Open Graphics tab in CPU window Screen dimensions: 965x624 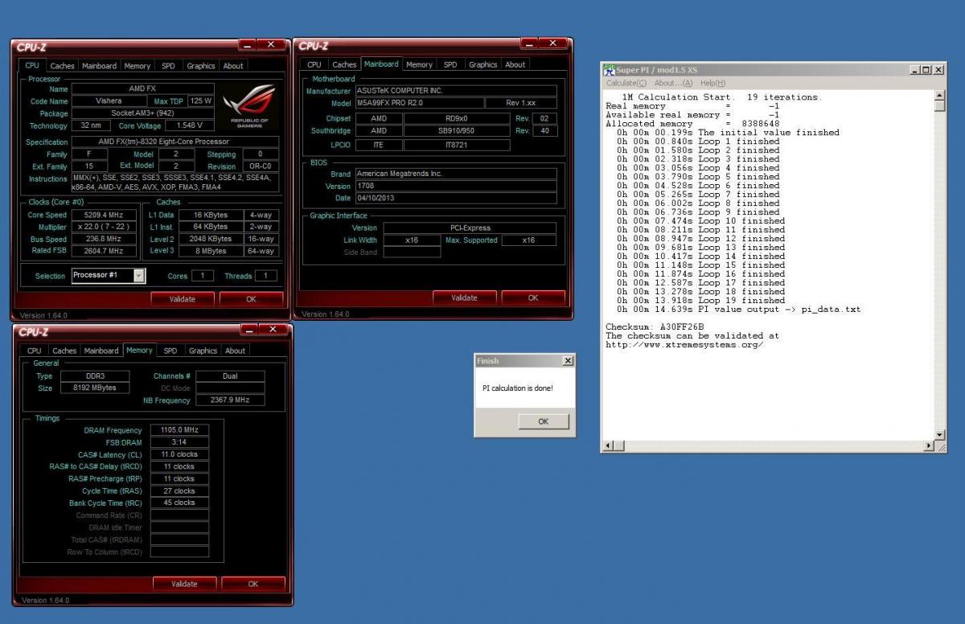pos(200,66)
